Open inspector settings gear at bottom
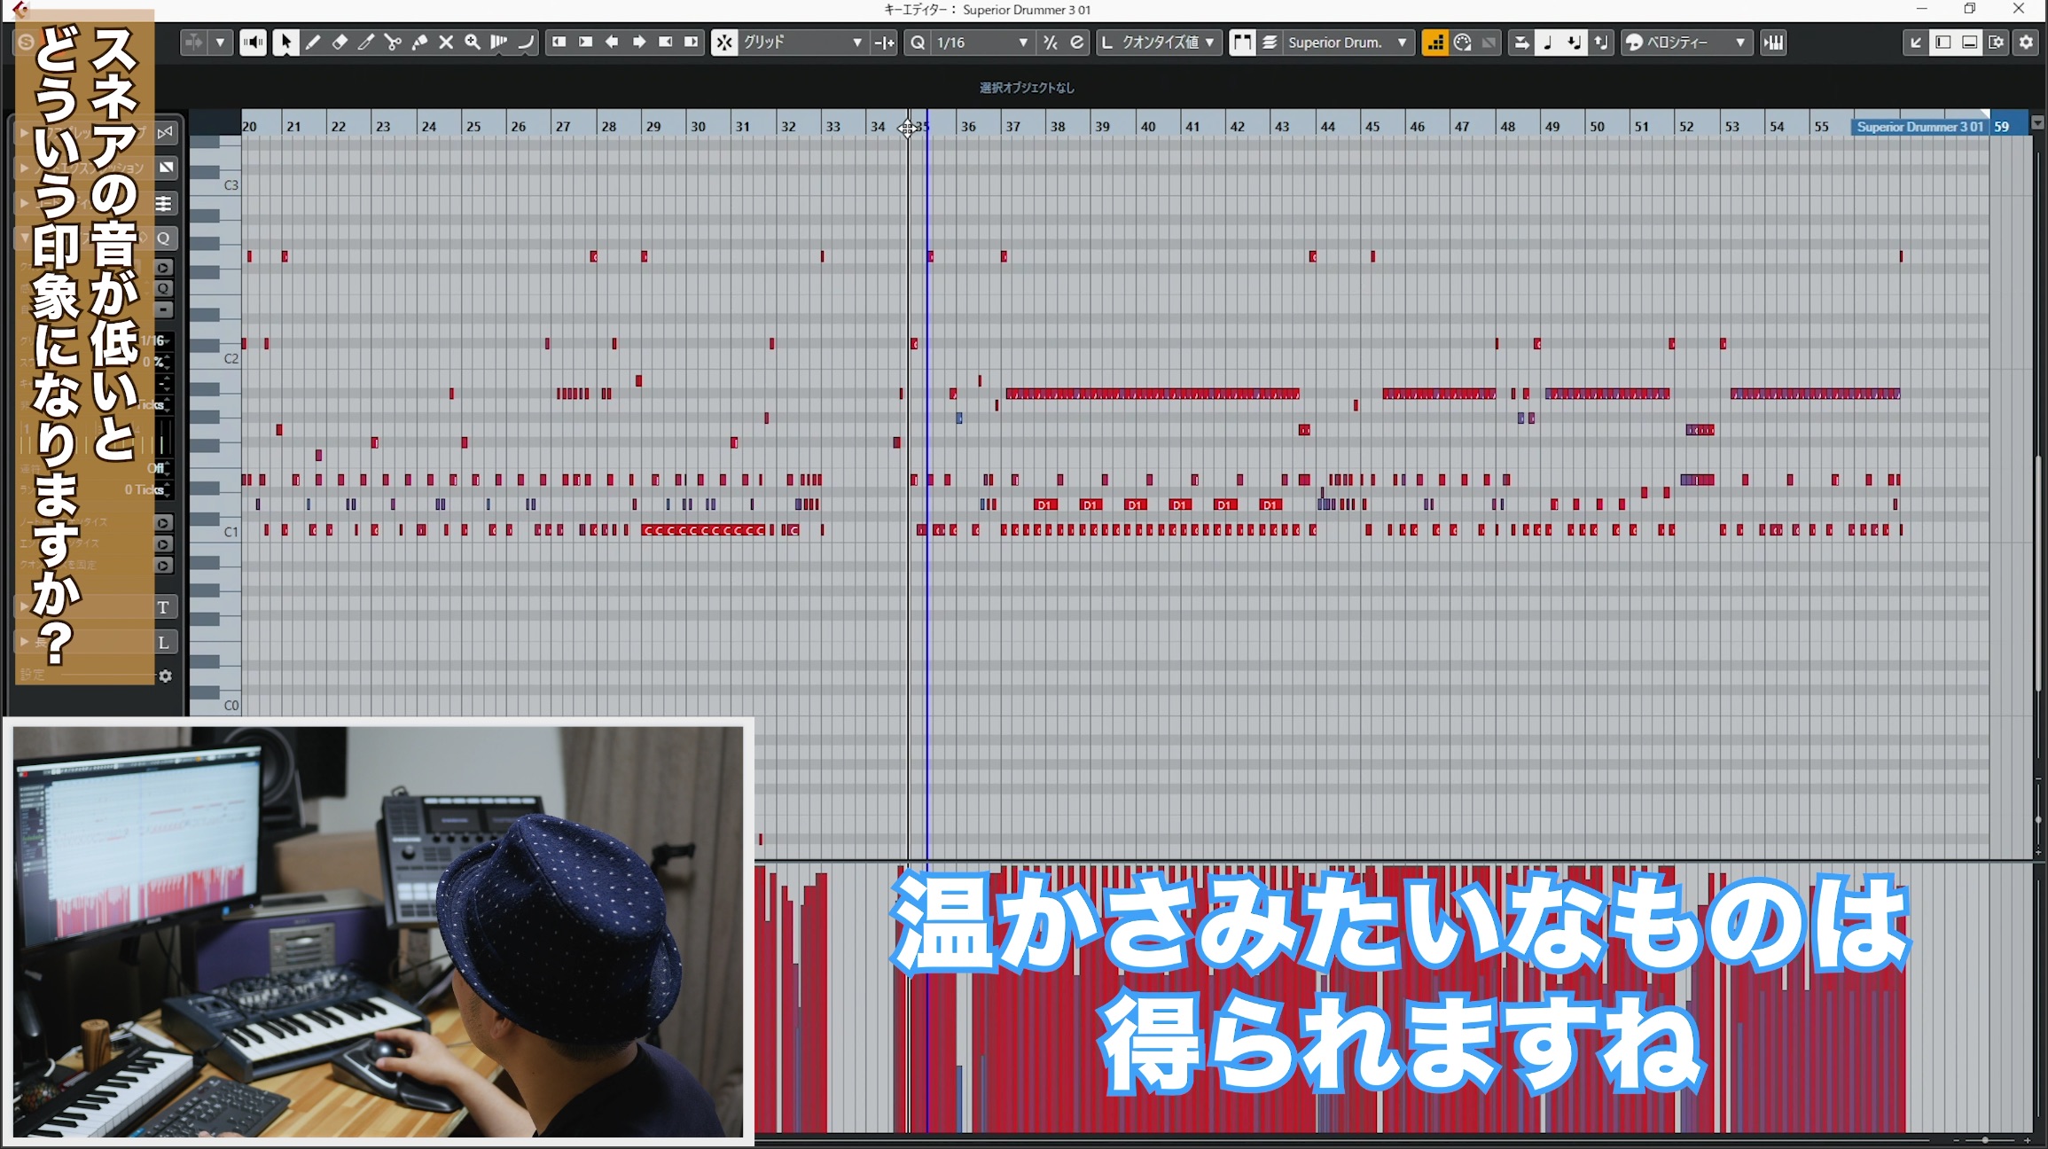The image size is (2048, 1149). coord(165,676)
